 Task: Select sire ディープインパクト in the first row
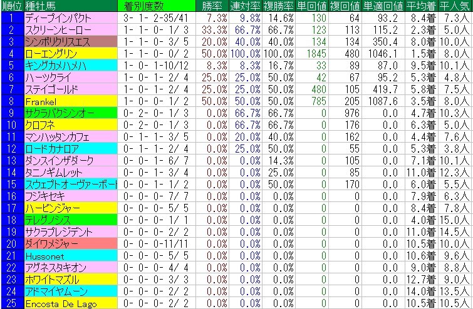(71, 18)
